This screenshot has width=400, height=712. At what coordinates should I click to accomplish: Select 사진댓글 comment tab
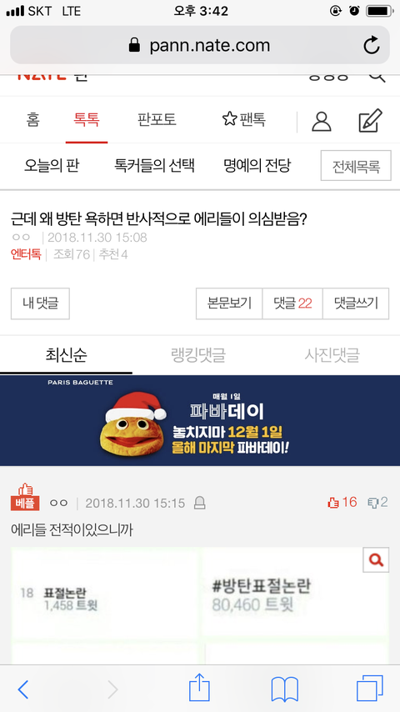(332, 355)
